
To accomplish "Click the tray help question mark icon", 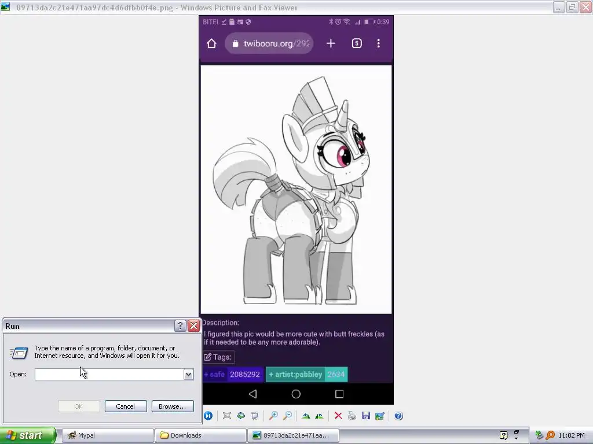I will coord(503,435).
